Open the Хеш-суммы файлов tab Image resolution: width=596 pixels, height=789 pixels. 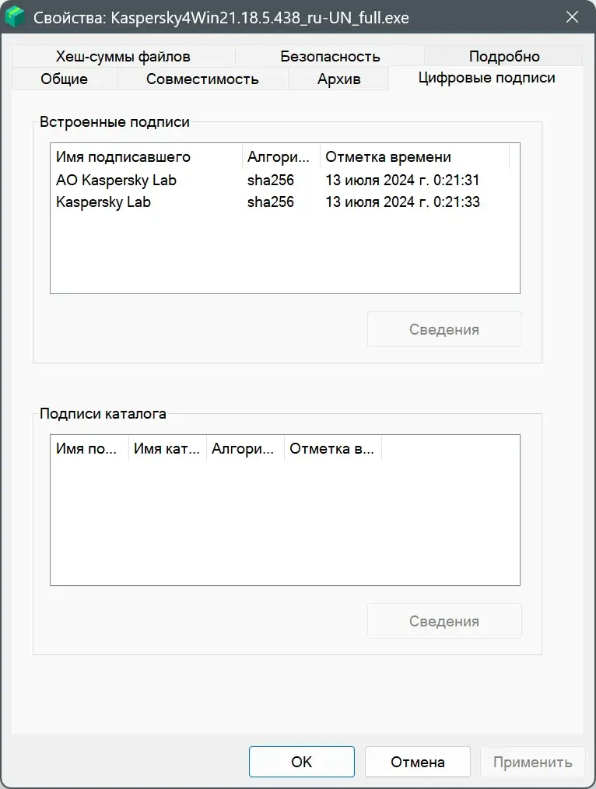coord(123,56)
